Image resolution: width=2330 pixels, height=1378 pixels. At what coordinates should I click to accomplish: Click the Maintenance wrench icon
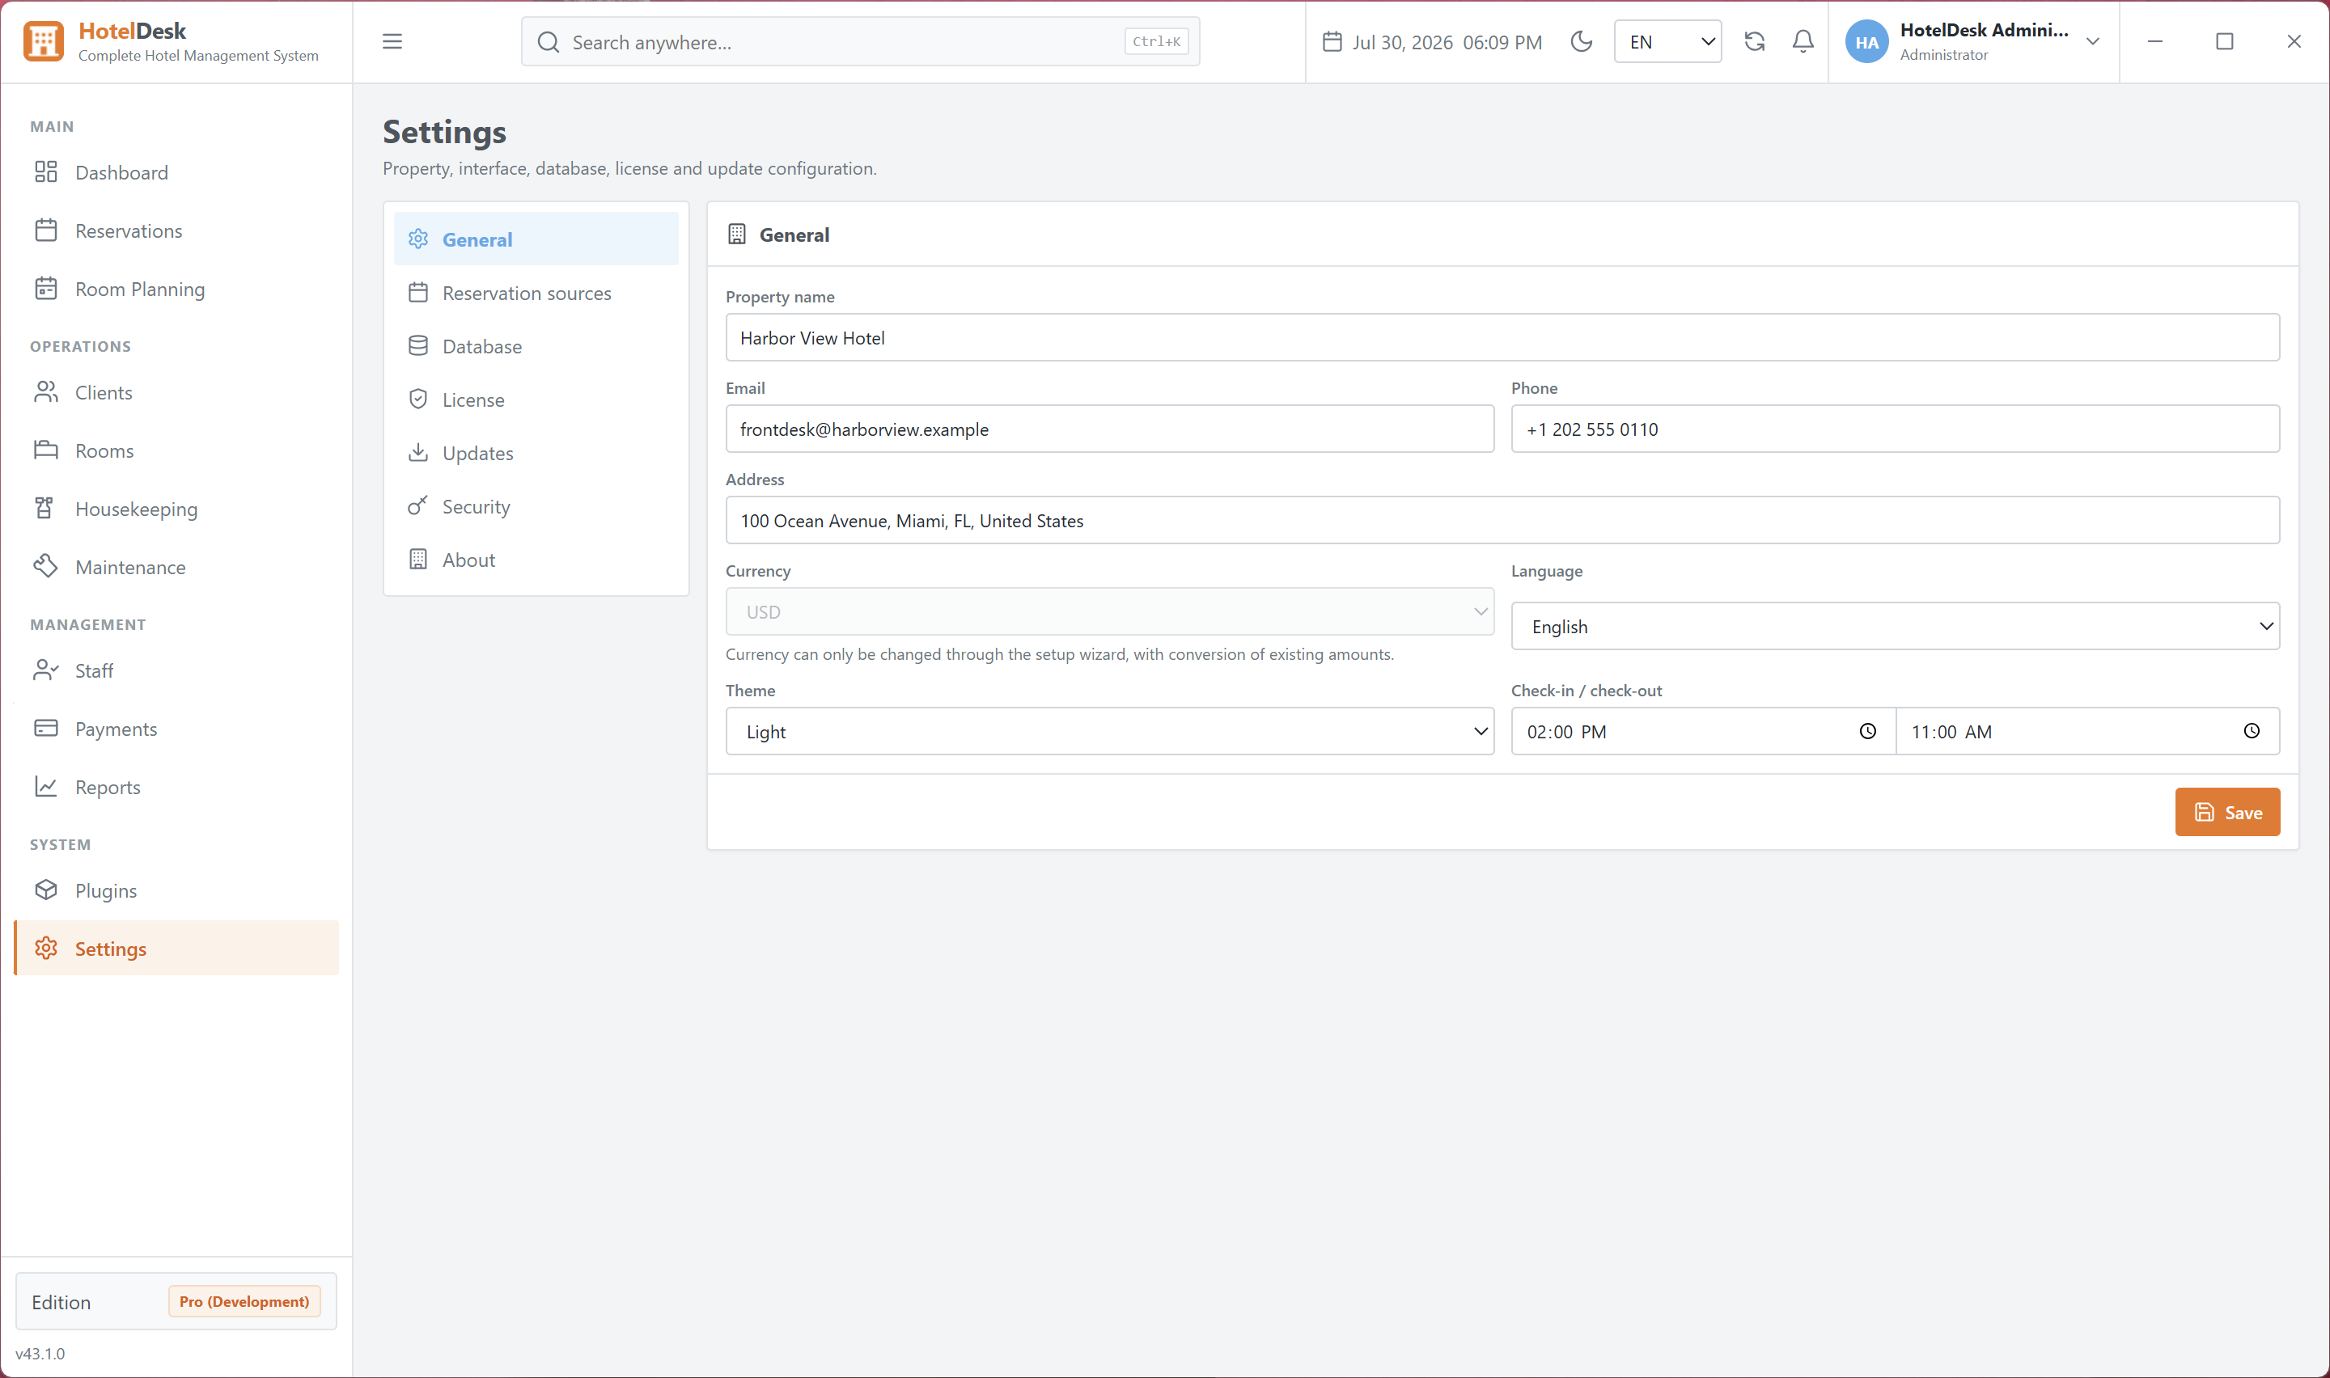click(x=45, y=566)
